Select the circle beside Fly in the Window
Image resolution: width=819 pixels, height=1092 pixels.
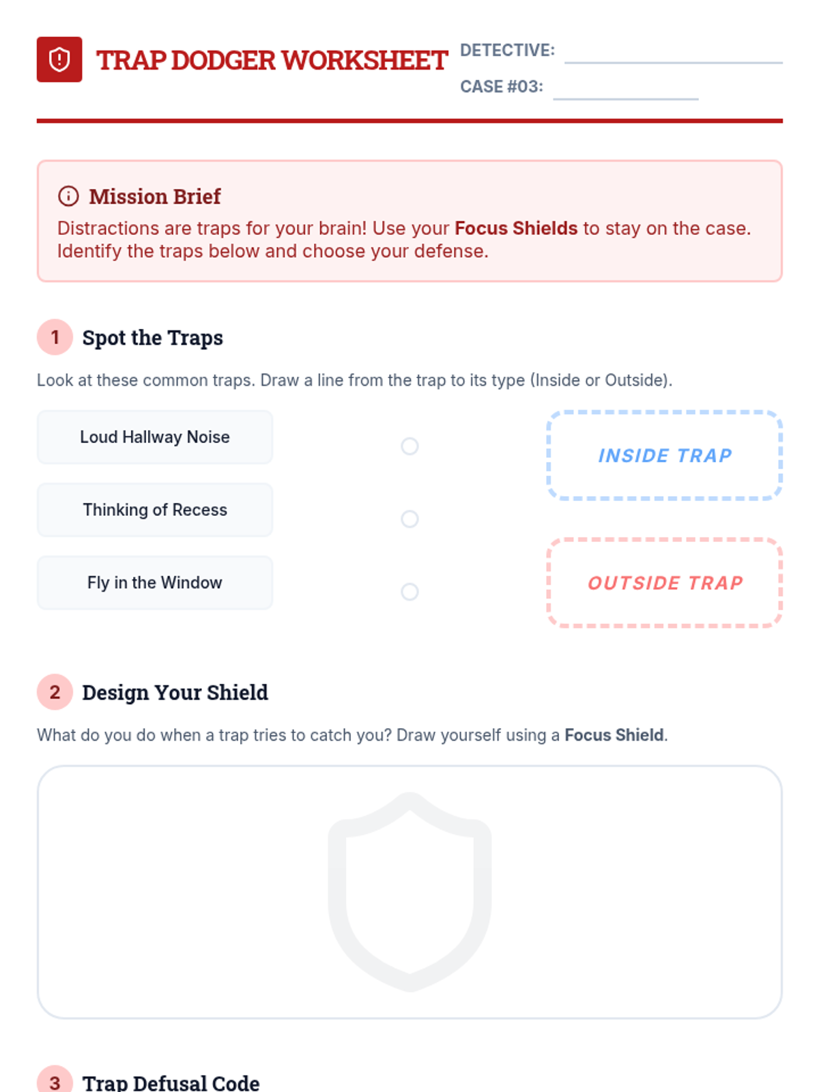click(409, 592)
